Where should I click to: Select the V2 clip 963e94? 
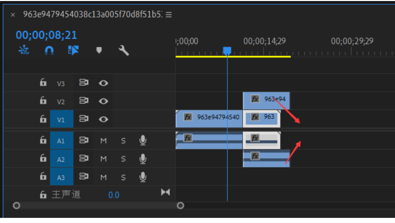(266, 100)
